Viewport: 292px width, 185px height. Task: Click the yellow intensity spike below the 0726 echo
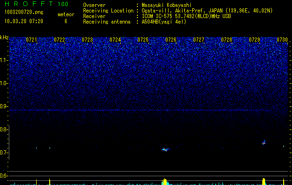tap(165, 181)
